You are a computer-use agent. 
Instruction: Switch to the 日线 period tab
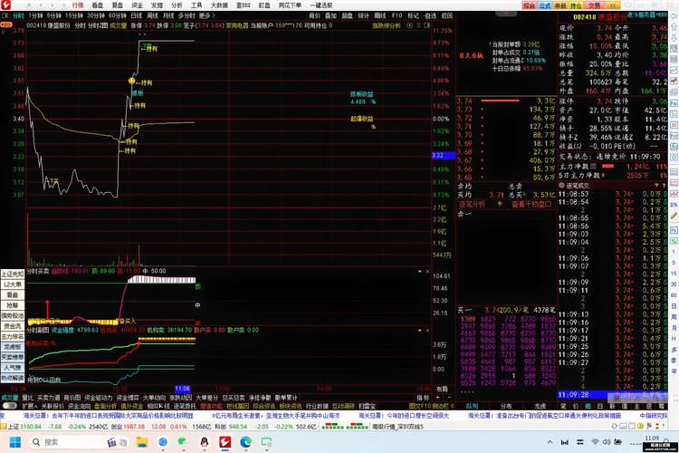[x=135, y=15]
